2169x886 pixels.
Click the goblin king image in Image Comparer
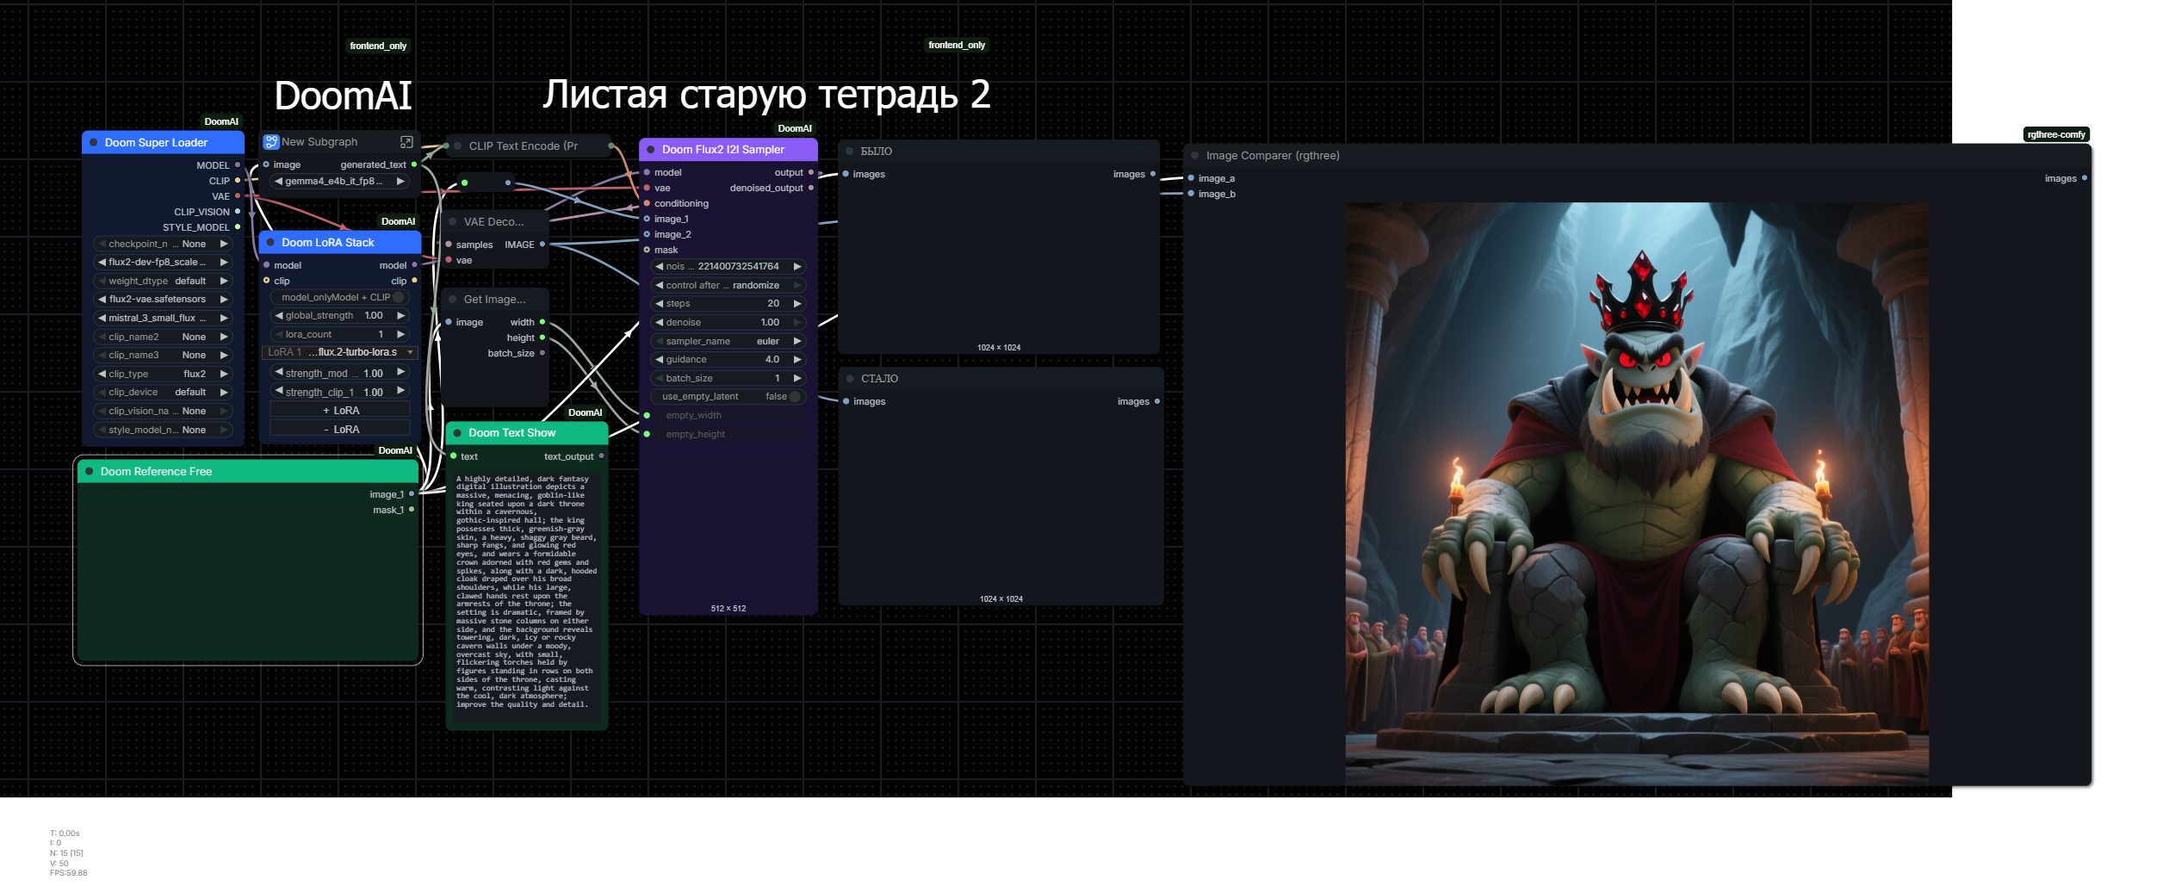pyautogui.click(x=1637, y=494)
